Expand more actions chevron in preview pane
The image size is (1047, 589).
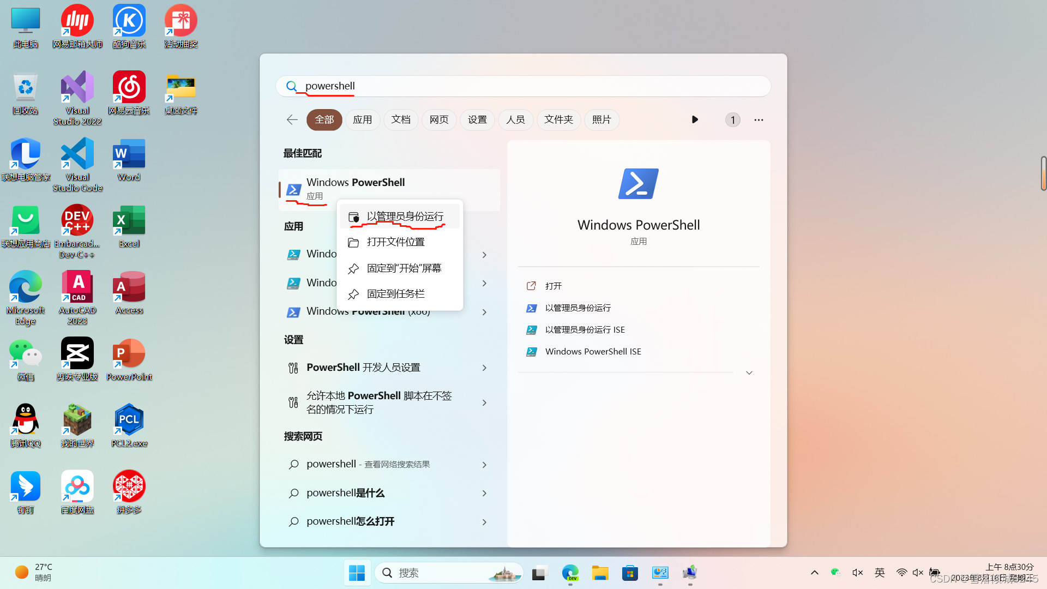(x=749, y=373)
